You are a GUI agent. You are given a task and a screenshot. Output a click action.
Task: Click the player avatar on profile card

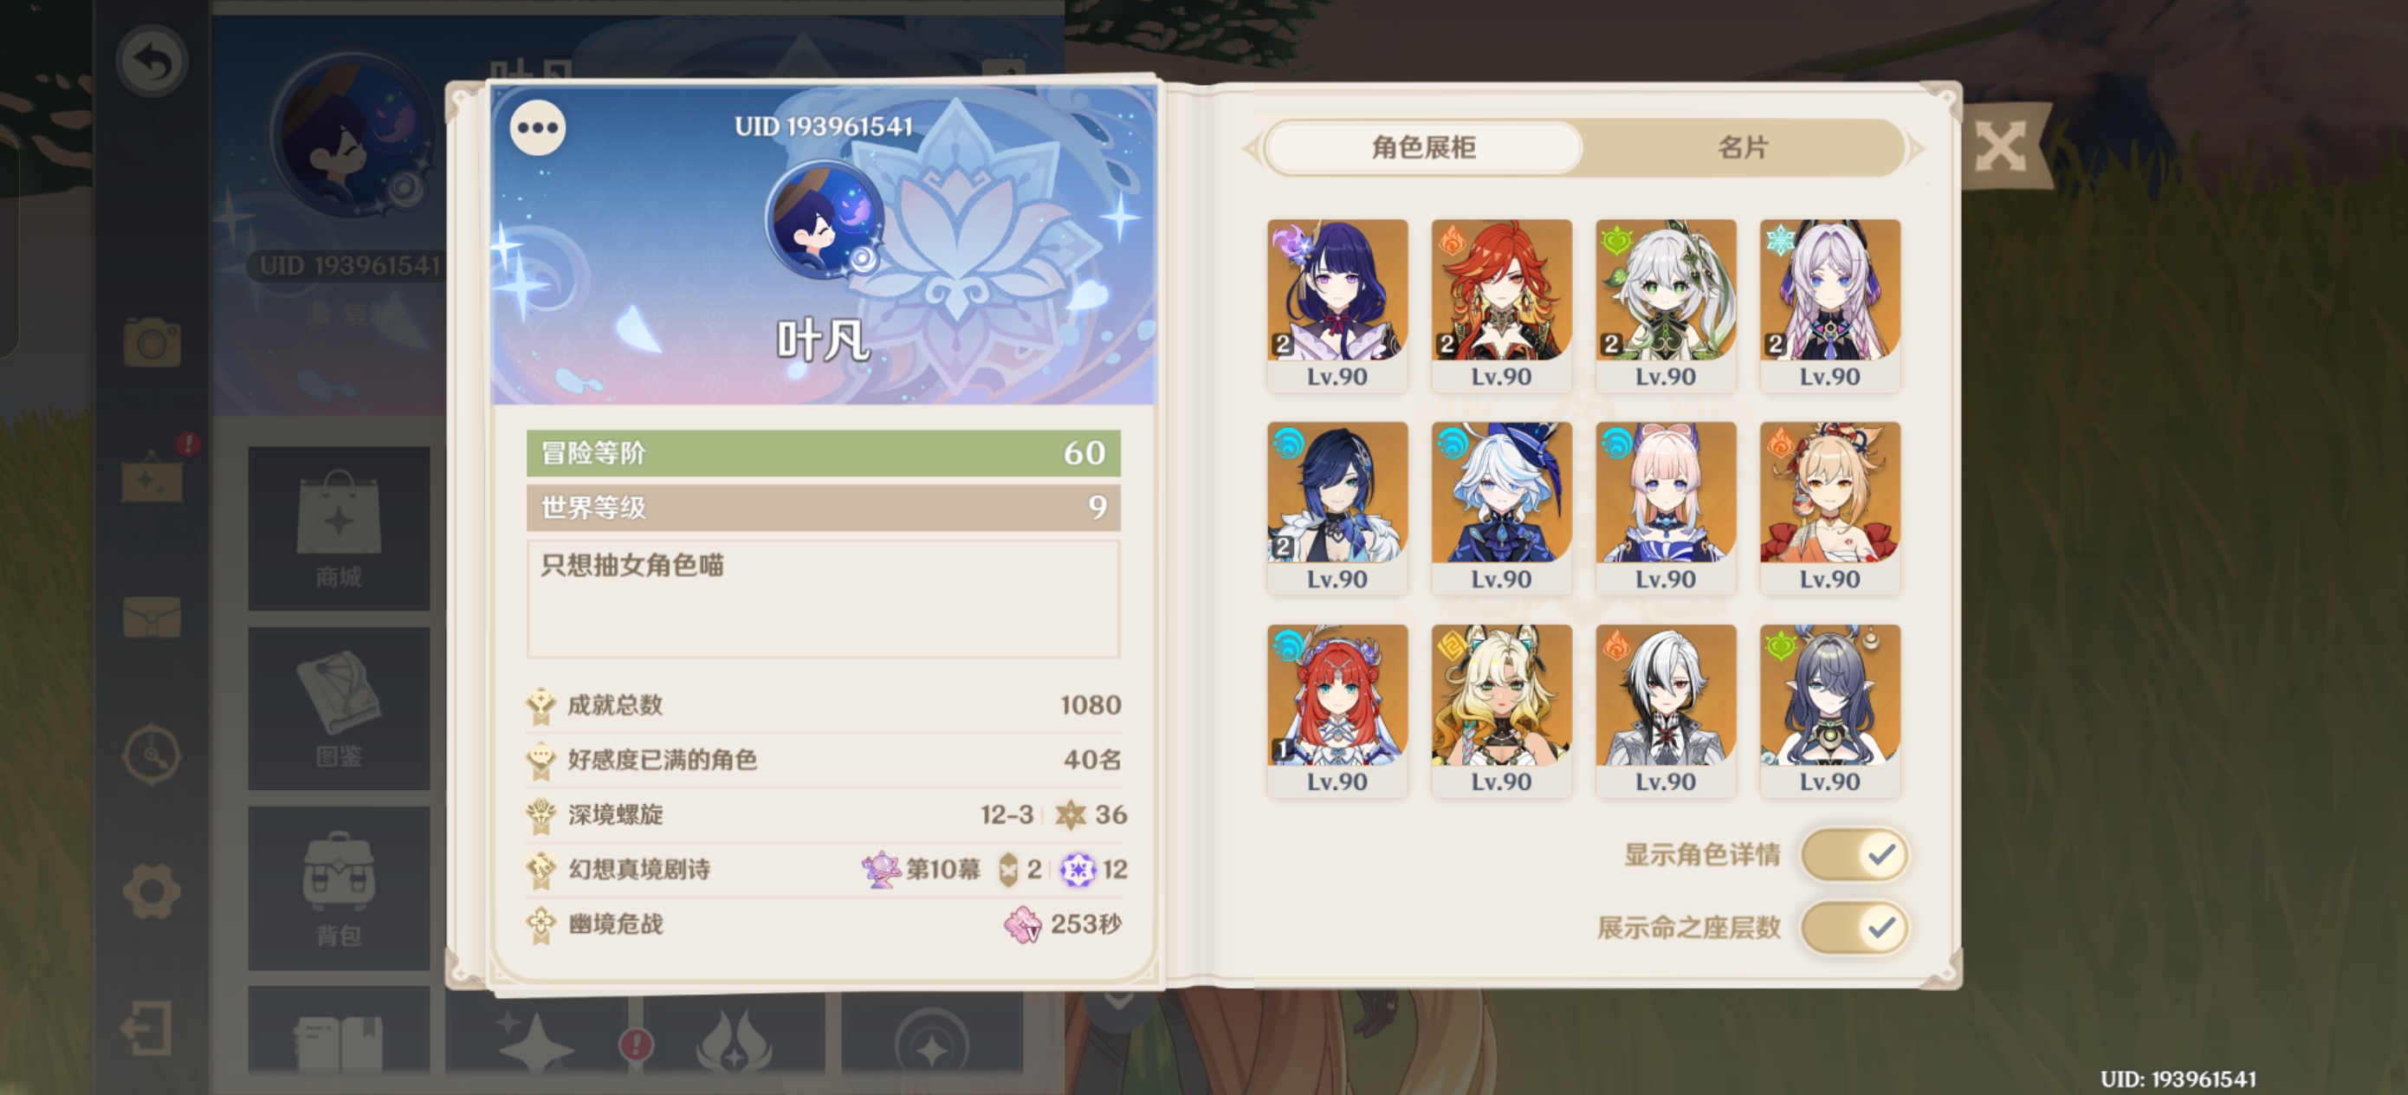(825, 220)
